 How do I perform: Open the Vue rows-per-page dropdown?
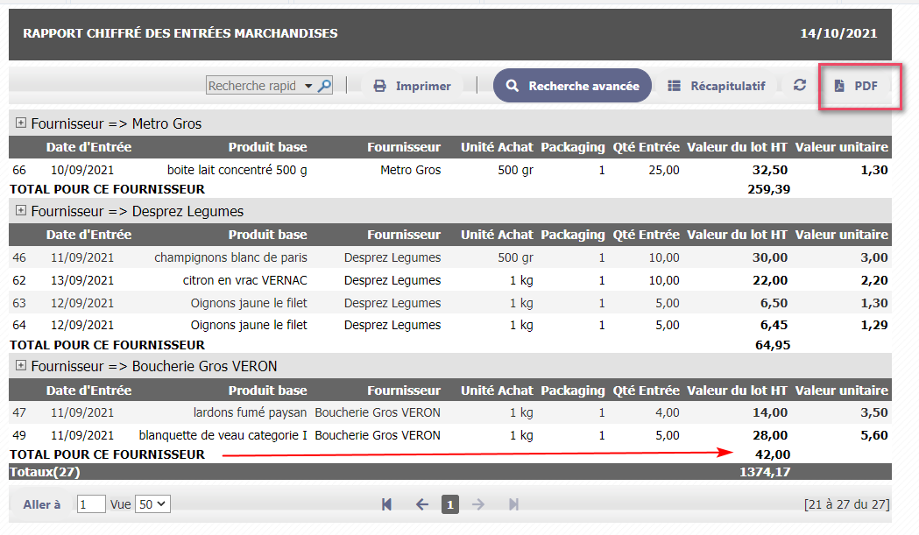click(152, 504)
